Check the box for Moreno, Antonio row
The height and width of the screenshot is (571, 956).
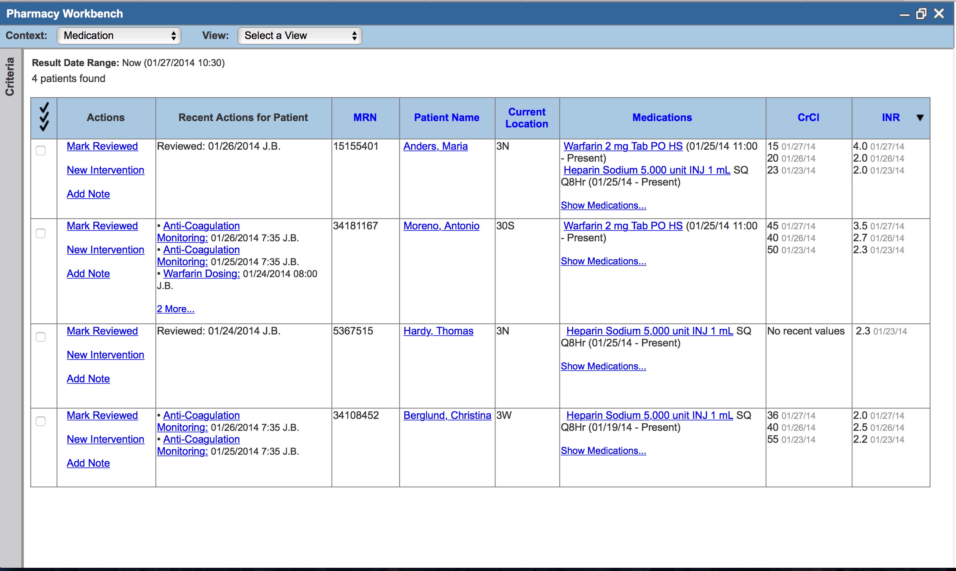coord(41,233)
